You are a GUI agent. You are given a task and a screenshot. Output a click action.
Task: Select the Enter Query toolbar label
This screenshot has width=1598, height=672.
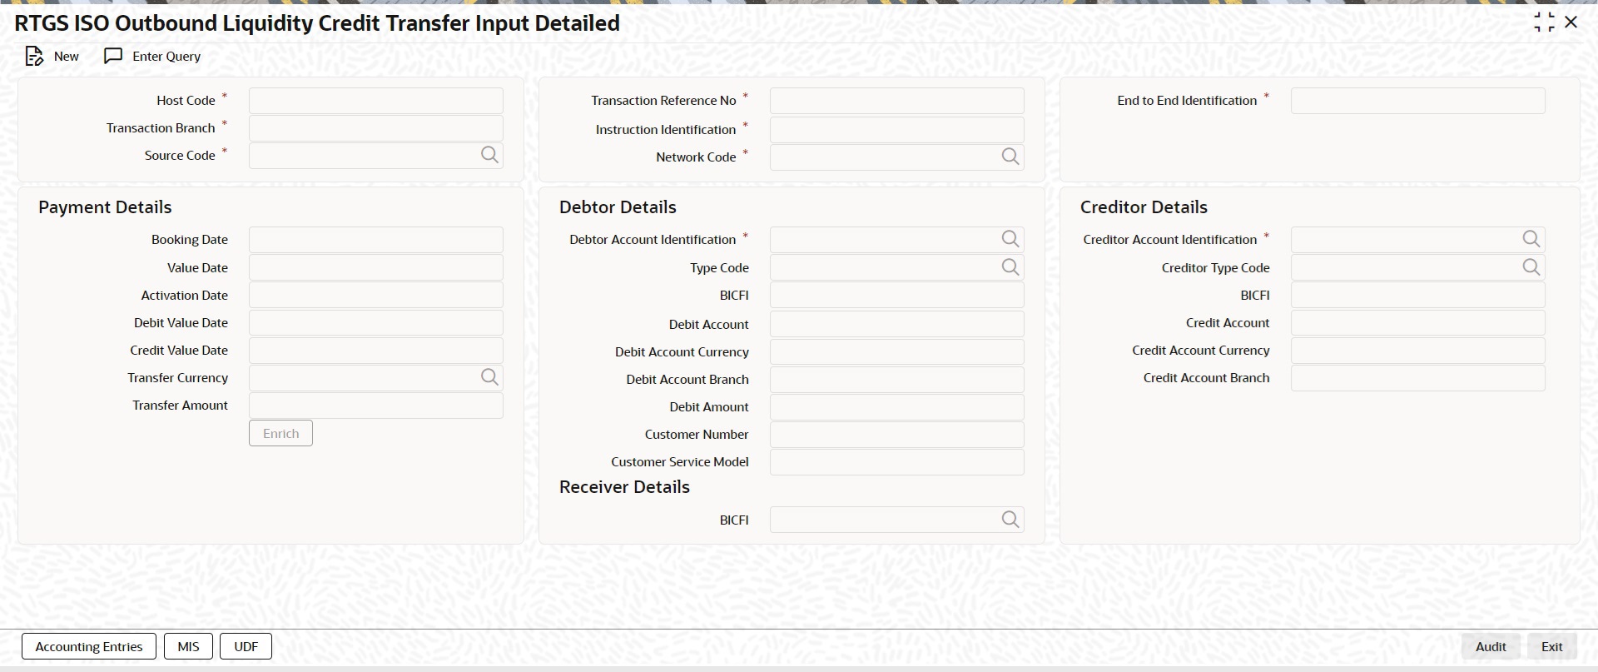pyautogui.click(x=166, y=57)
